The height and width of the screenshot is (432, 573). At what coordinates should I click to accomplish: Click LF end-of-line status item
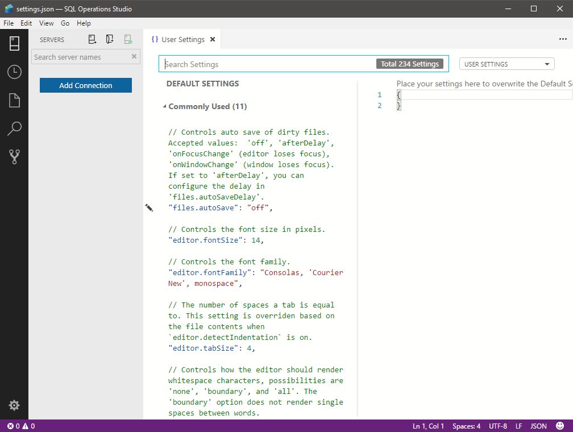[x=518, y=426]
